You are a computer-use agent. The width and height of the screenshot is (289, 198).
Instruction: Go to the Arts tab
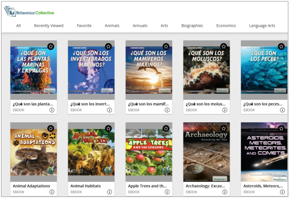pyautogui.click(x=164, y=26)
